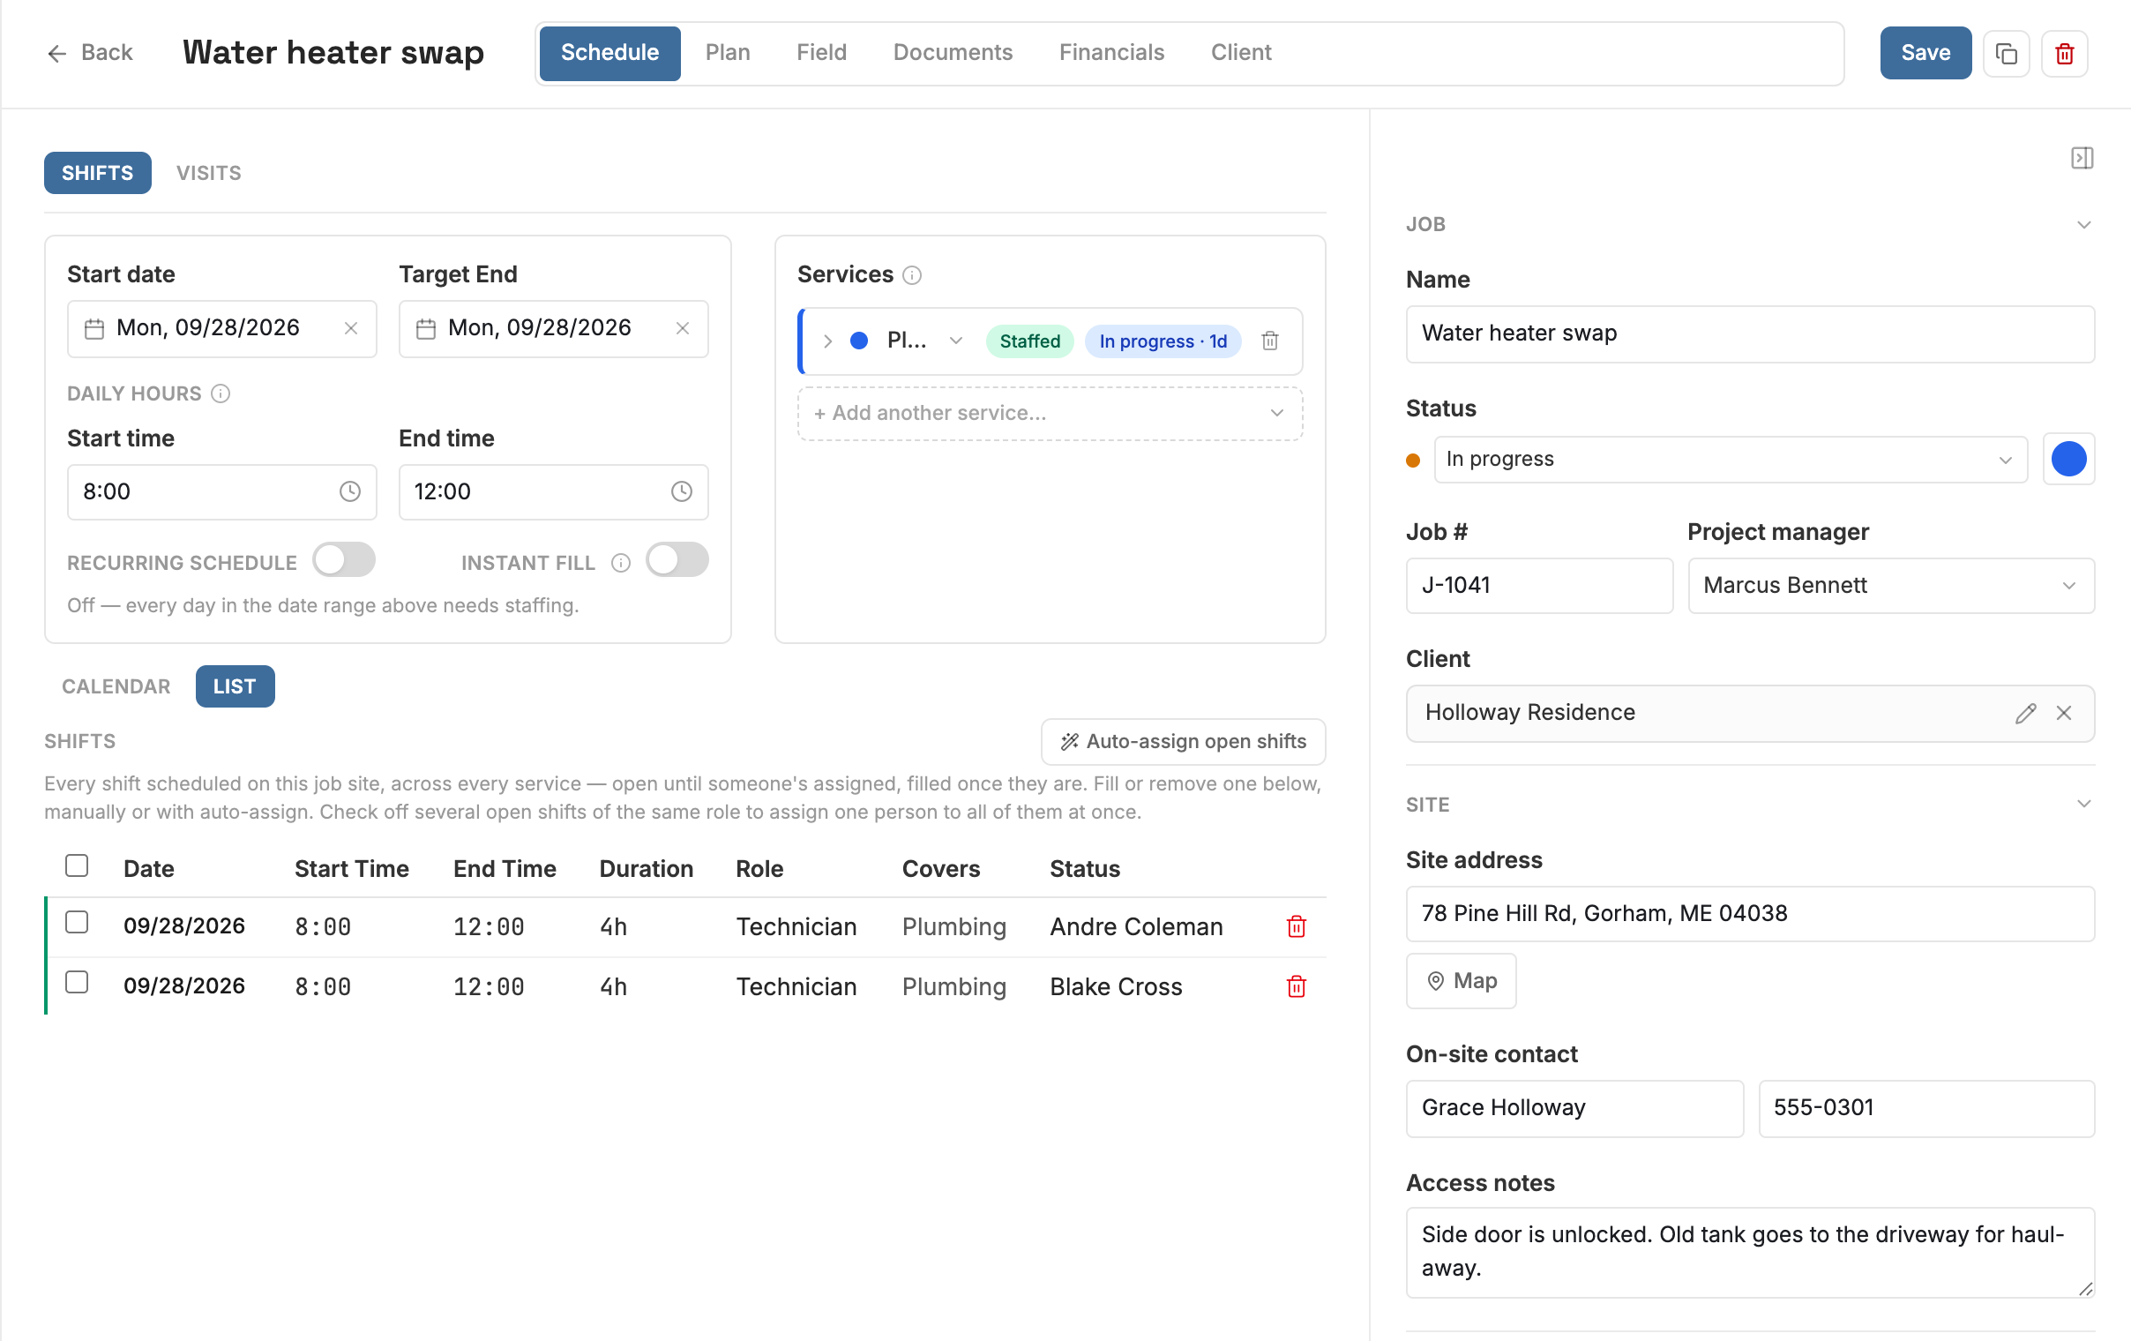Click the Daily Hours info icon

(x=221, y=393)
